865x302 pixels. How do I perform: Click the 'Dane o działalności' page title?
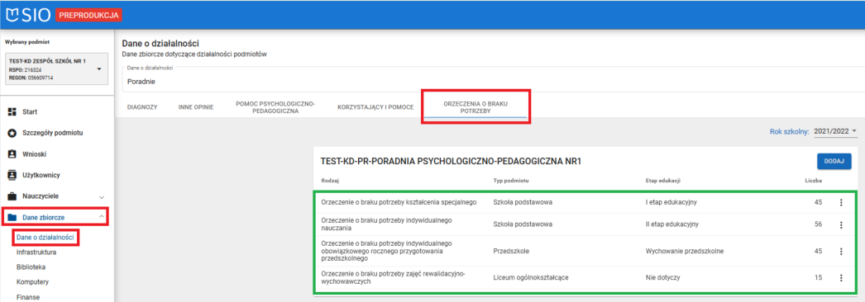coord(160,44)
